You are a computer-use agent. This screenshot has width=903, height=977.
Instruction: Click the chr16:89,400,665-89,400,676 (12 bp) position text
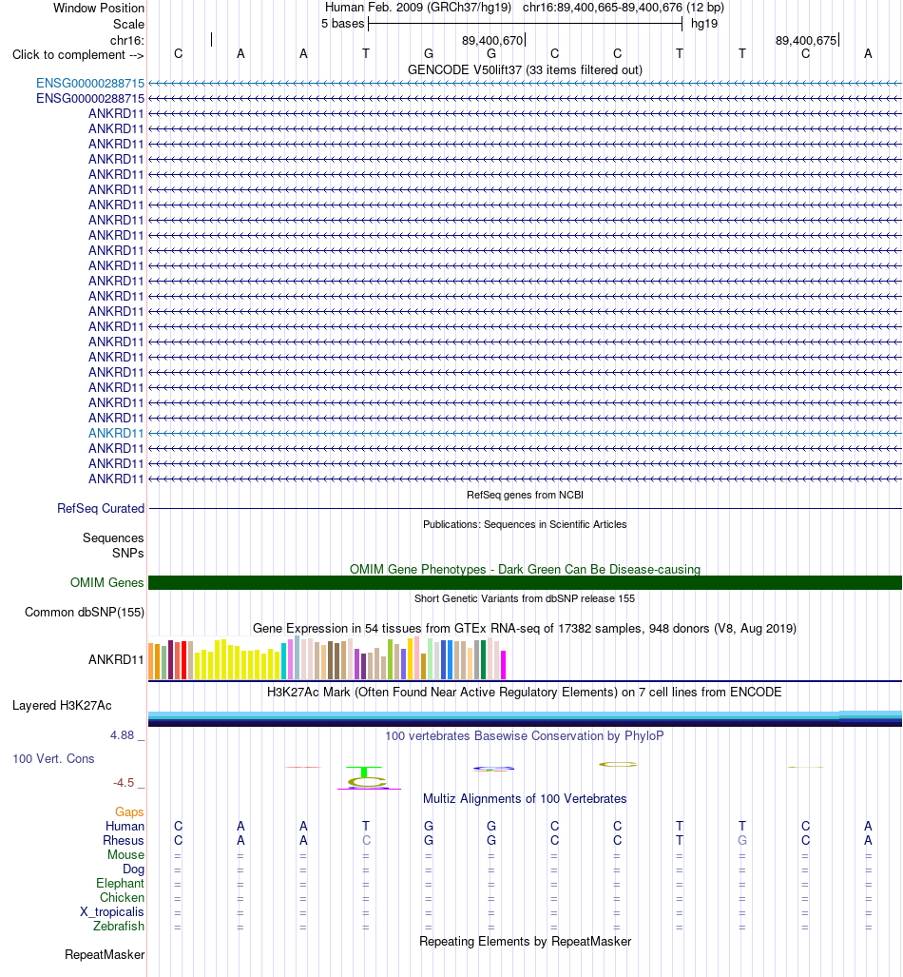624,8
